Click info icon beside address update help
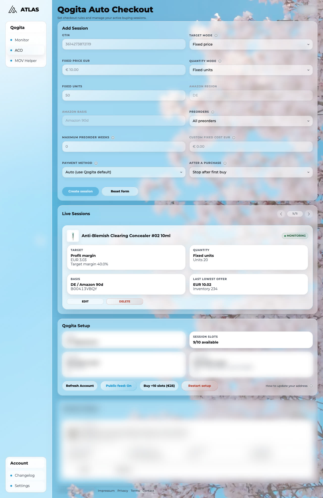The height and width of the screenshot is (498, 323). click(x=311, y=386)
